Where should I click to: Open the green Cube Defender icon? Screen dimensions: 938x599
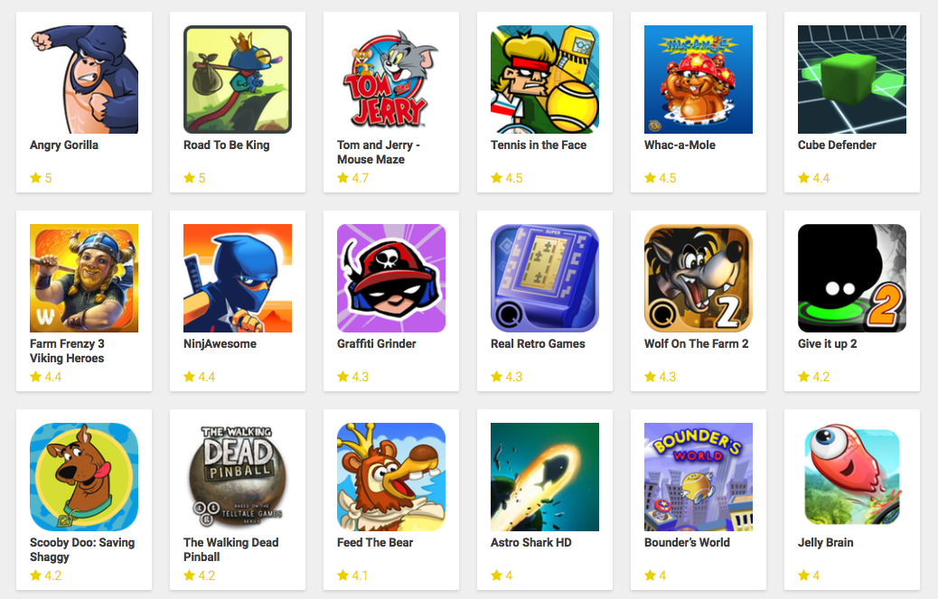point(852,79)
